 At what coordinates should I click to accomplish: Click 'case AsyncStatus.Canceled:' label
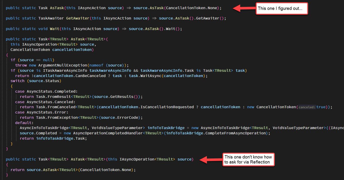(45, 102)
